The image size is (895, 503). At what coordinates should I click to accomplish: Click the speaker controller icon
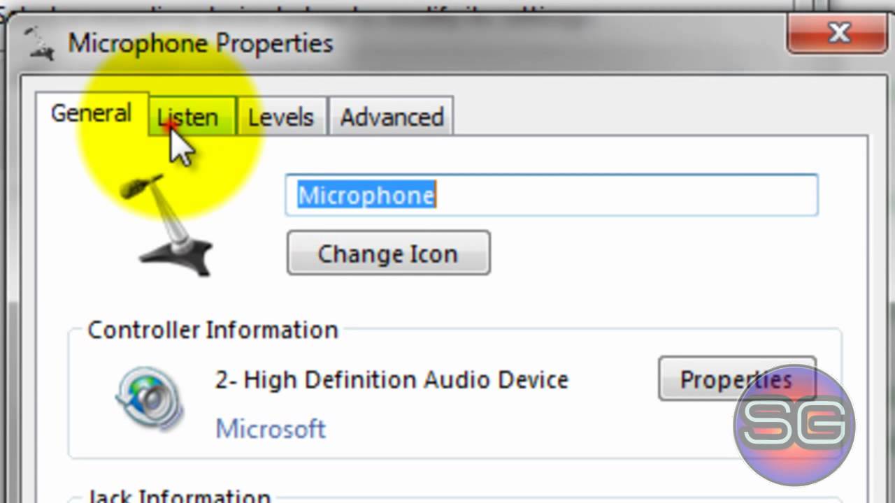149,398
